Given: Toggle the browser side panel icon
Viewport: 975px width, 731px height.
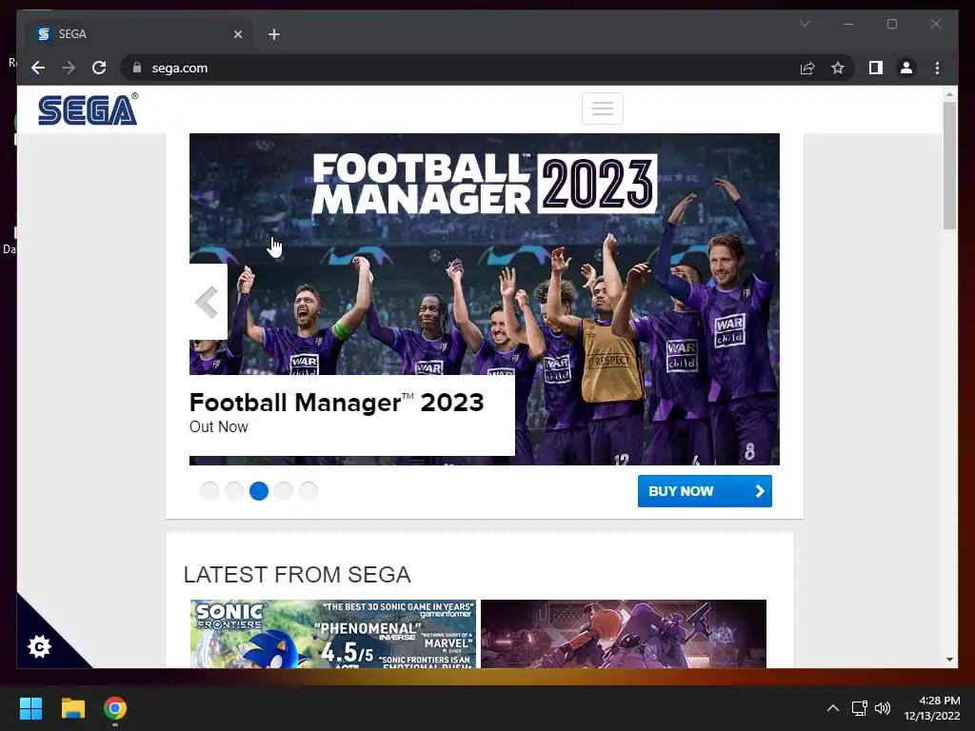Looking at the screenshot, I should click(876, 68).
